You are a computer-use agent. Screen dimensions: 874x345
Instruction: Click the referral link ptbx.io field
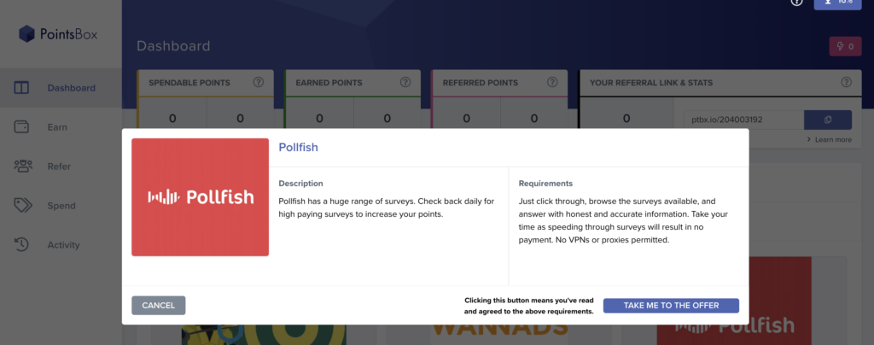click(743, 120)
